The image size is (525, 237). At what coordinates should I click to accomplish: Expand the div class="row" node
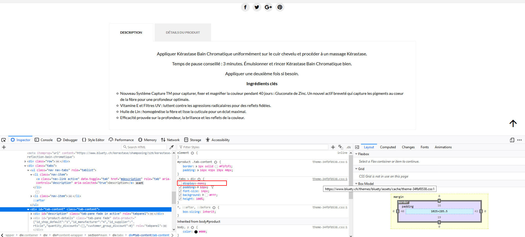tap(25, 161)
